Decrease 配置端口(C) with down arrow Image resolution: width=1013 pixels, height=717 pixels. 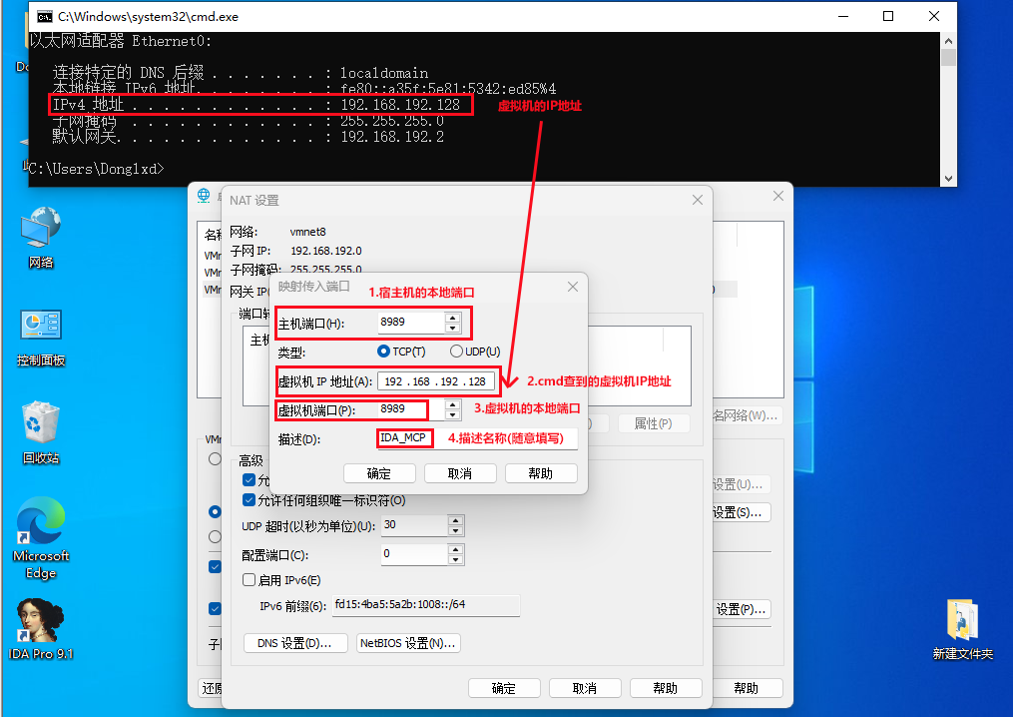pos(455,559)
